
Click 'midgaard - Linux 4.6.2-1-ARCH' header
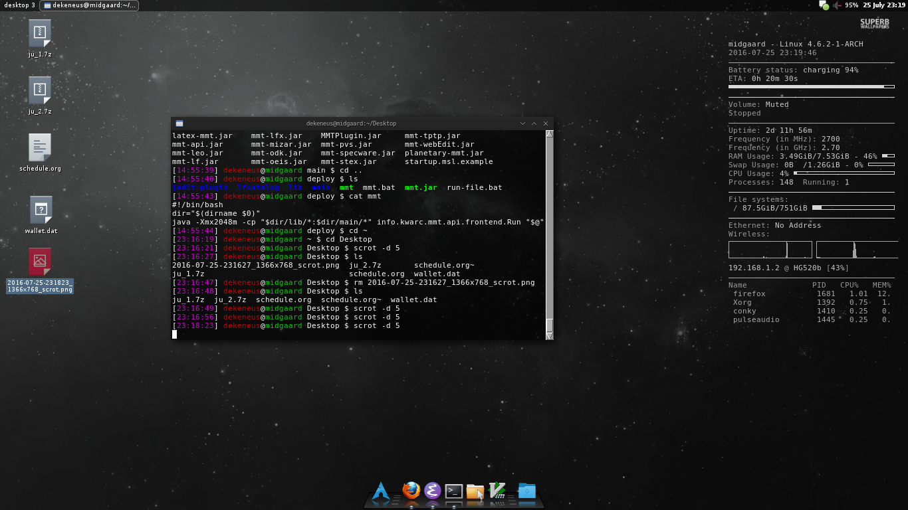click(796, 44)
